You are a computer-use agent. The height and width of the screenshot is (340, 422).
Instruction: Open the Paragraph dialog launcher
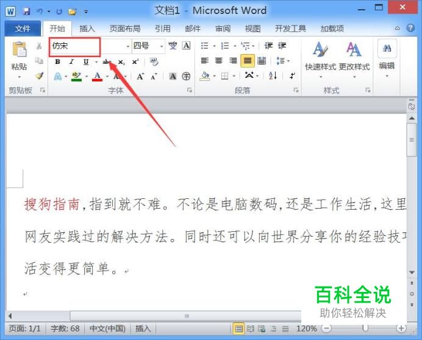coord(296,90)
